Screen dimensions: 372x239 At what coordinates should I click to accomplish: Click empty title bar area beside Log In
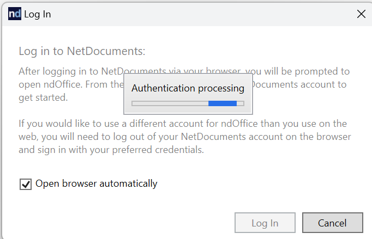coord(202,14)
